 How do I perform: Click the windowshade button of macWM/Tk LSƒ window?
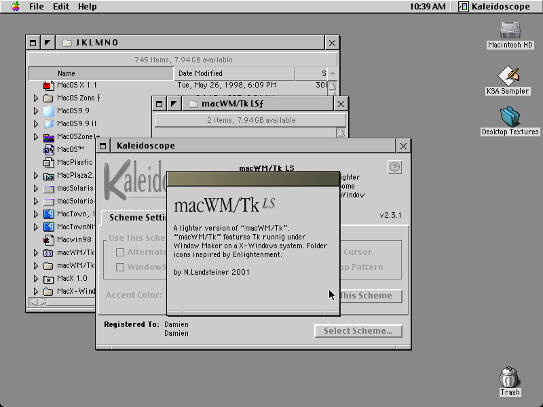click(x=159, y=104)
